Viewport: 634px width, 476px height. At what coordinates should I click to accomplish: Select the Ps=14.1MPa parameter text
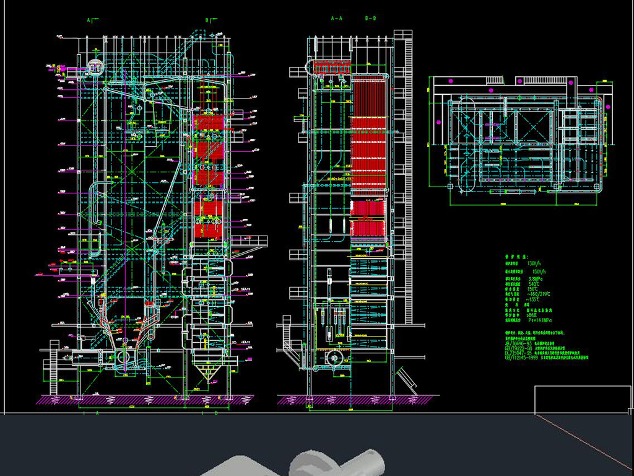(x=540, y=320)
